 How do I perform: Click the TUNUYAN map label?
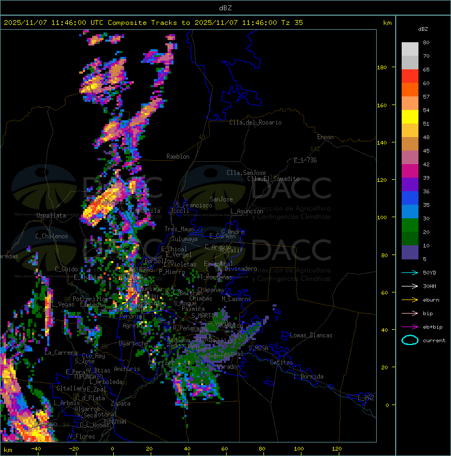click(115, 422)
